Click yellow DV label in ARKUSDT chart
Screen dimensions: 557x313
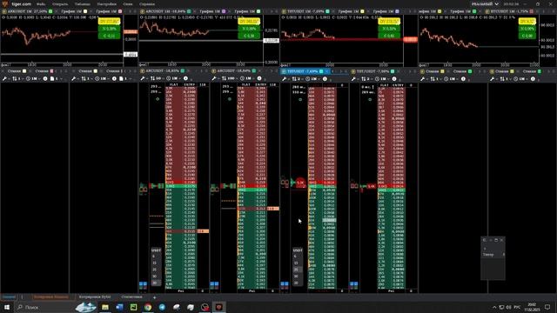(x=109, y=22)
